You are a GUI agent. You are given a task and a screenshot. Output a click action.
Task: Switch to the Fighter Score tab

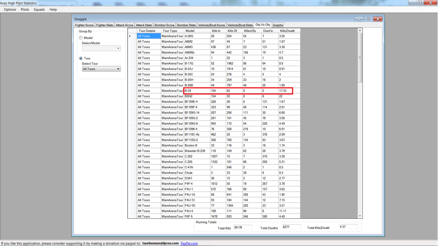point(84,25)
